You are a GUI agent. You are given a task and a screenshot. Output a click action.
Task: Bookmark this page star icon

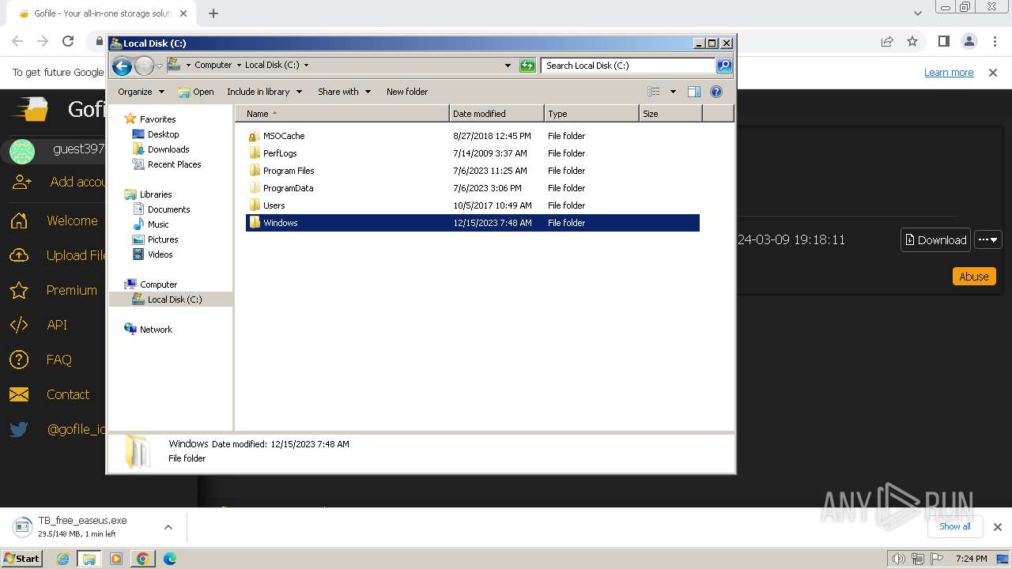coord(912,41)
